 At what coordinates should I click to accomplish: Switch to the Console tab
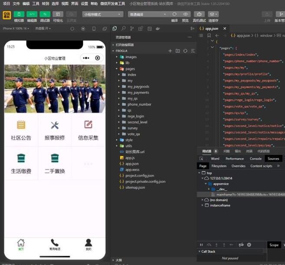coord(256,158)
